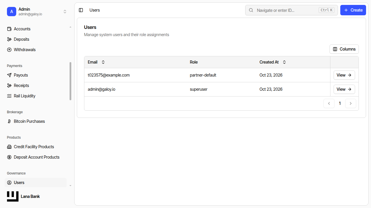Select Payouts in Payments section
Screen dimensions: 371x208
tap(36, 75)
